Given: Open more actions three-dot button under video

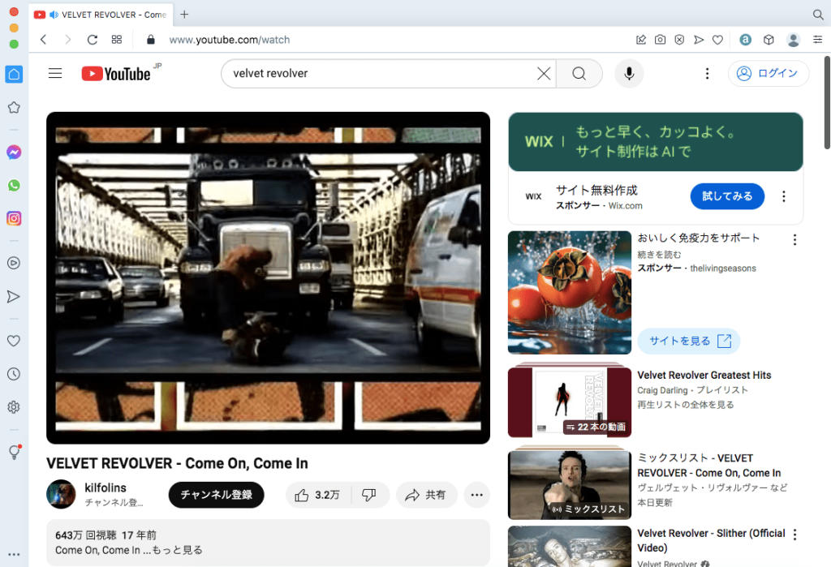Looking at the screenshot, I should pyautogui.click(x=477, y=495).
